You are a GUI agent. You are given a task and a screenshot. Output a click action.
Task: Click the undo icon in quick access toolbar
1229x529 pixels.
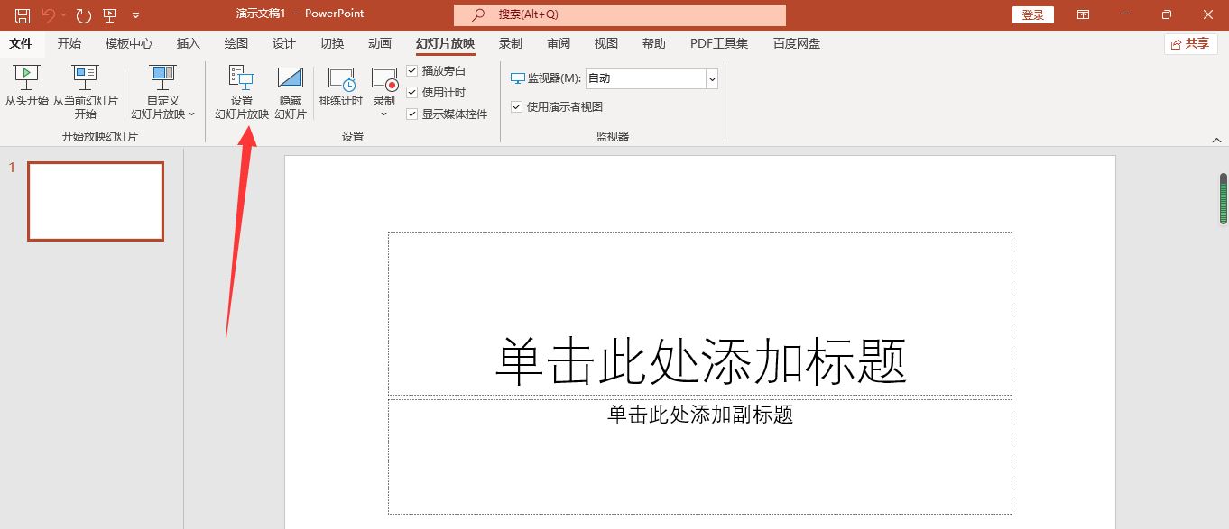[49, 15]
